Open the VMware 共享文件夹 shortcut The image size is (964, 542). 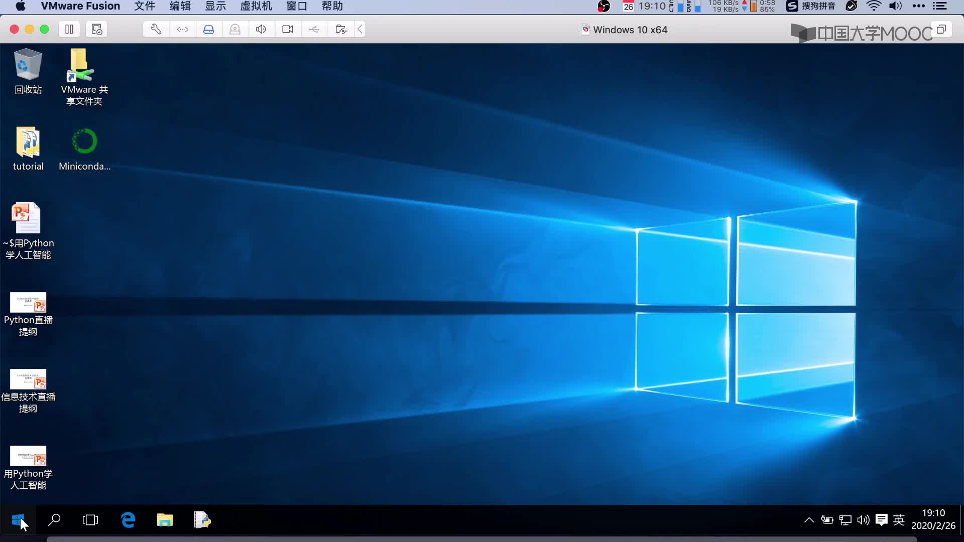(84, 77)
